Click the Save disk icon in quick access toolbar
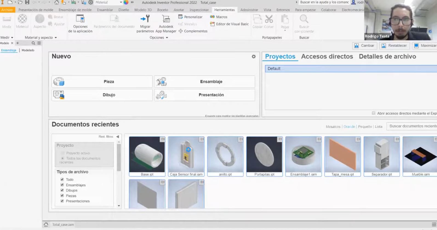The image size is (437, 230). coord(27,2)
